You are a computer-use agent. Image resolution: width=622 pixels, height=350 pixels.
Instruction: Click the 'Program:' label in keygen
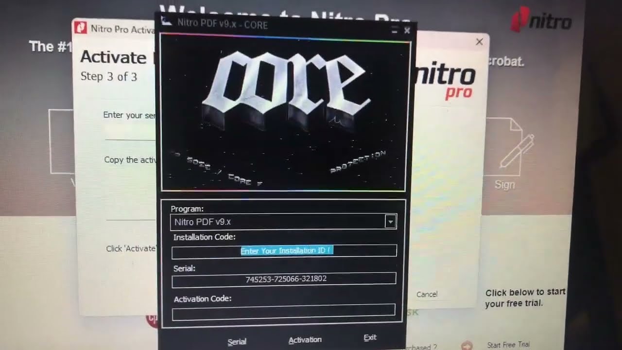pyautogui.click(x=187, y=209)
